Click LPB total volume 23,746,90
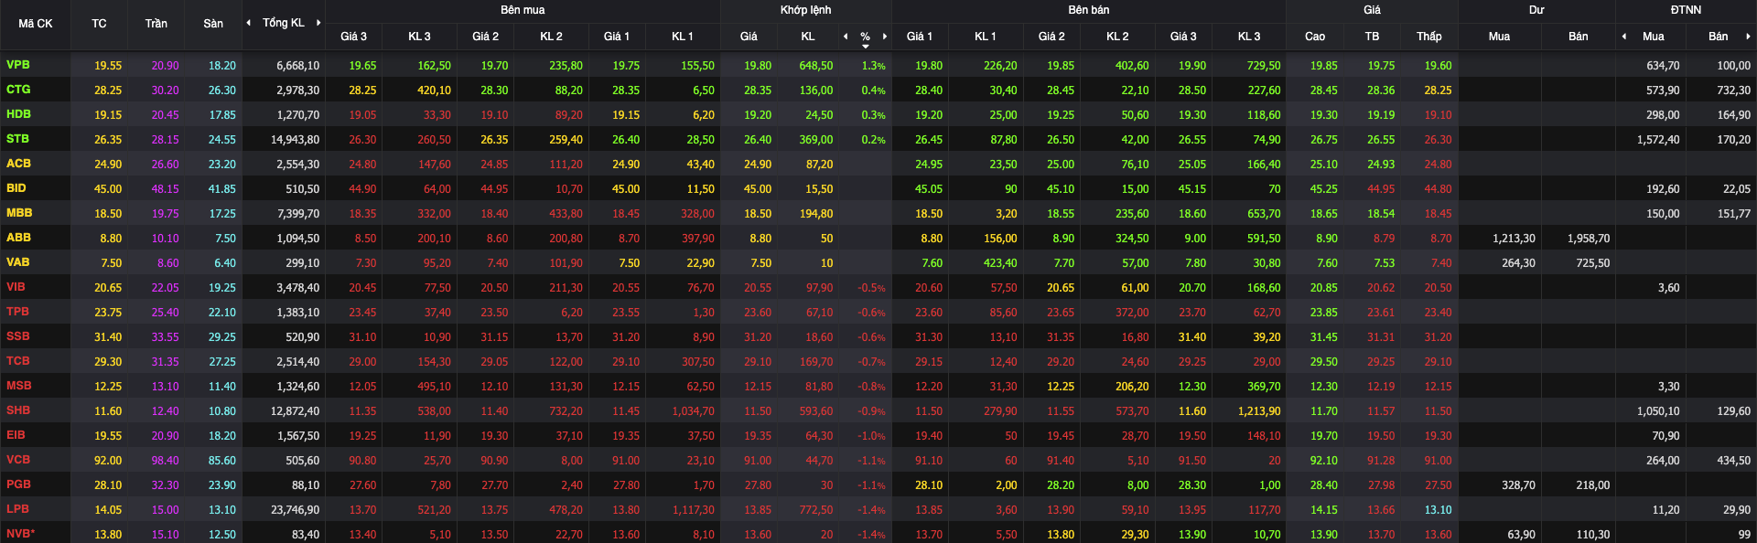 (x=296, y=510)
